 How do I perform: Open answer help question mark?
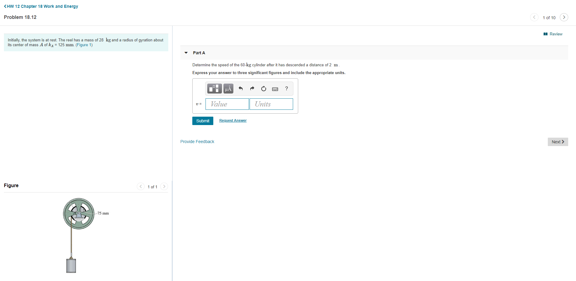286,88
